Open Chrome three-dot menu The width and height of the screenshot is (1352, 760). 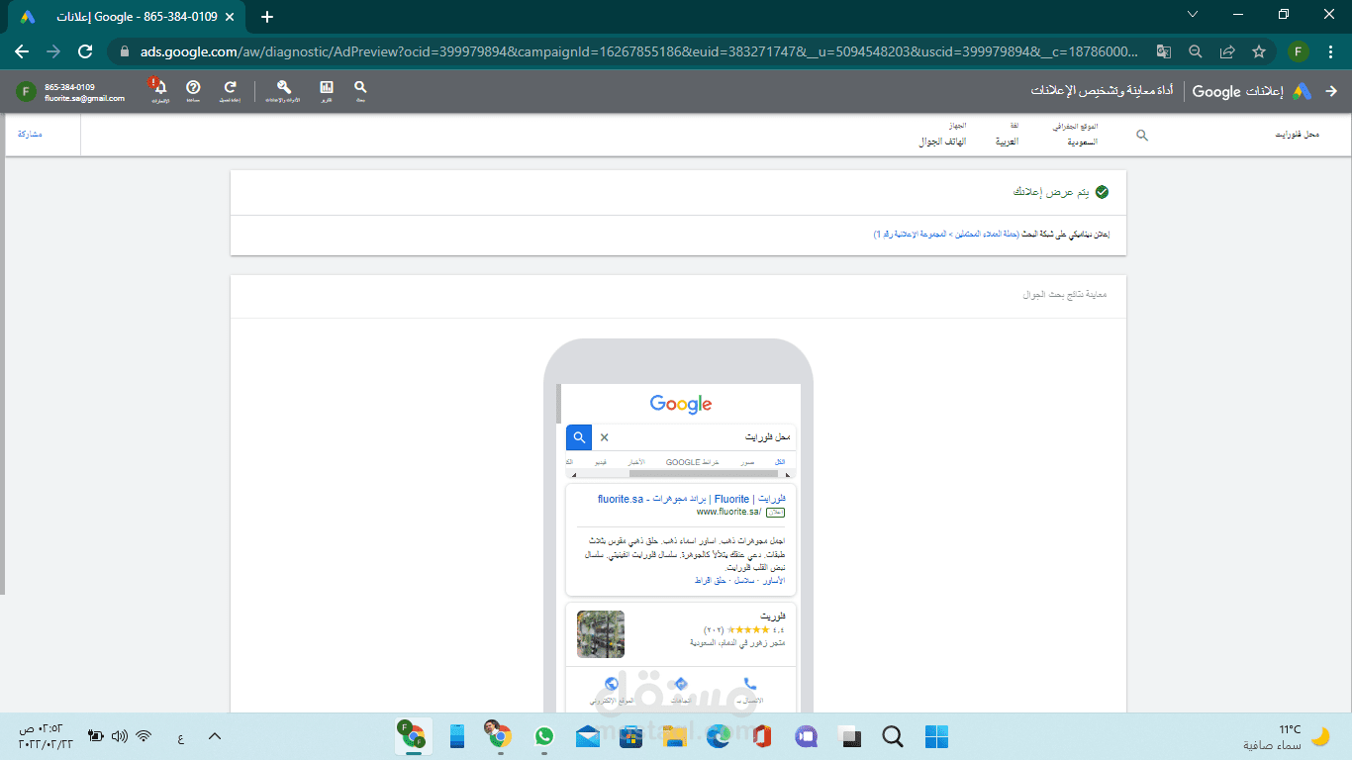pyautogui.click(x=1331, y=51)
